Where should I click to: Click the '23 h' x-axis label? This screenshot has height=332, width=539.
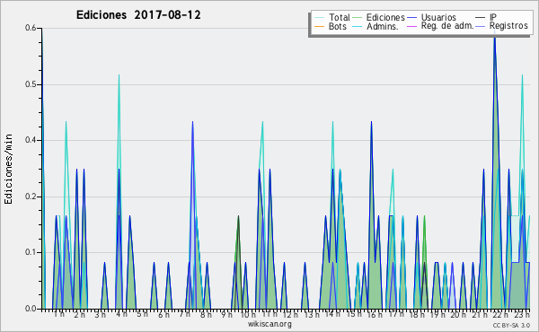click(521, 314)
